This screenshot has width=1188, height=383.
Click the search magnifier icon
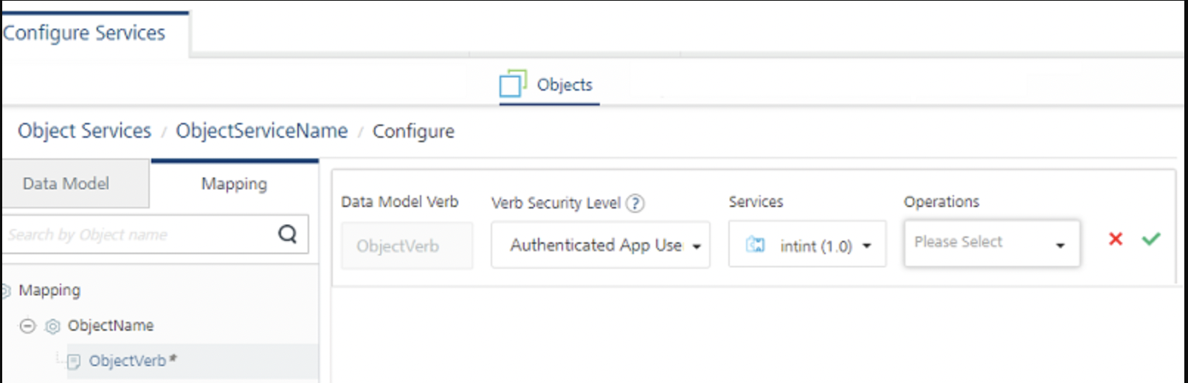tap(287, 234)
